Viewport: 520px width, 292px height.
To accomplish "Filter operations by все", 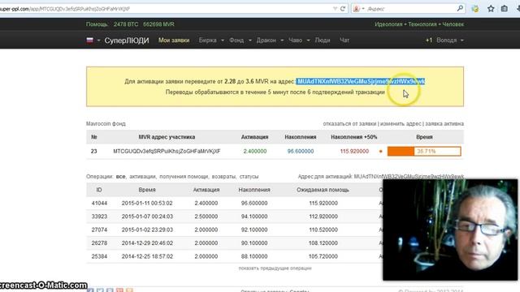I will tap(120, 177).
